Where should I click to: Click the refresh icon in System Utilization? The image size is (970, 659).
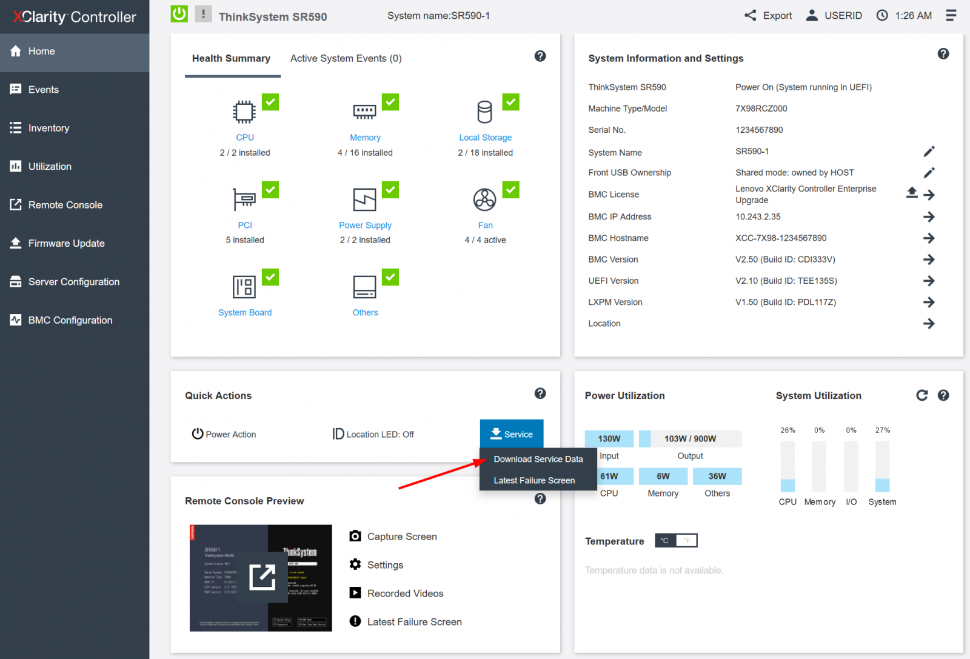[921, 395]
